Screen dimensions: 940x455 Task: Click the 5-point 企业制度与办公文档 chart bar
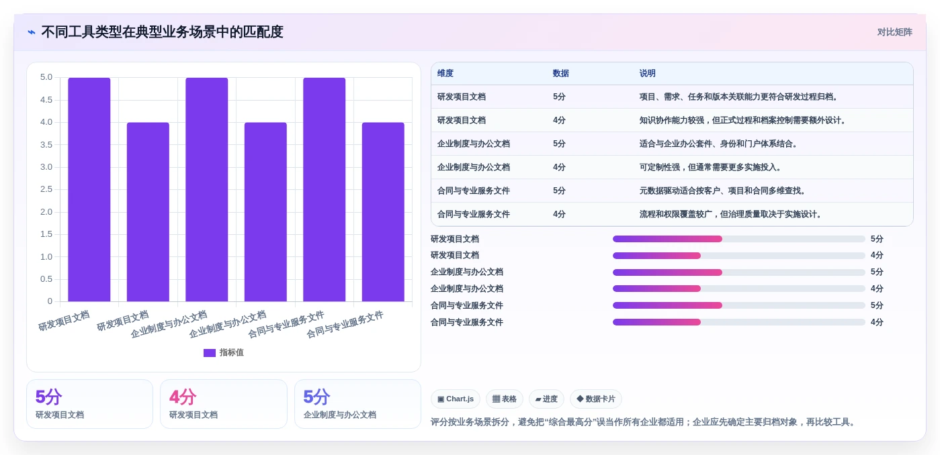[207, 190]
